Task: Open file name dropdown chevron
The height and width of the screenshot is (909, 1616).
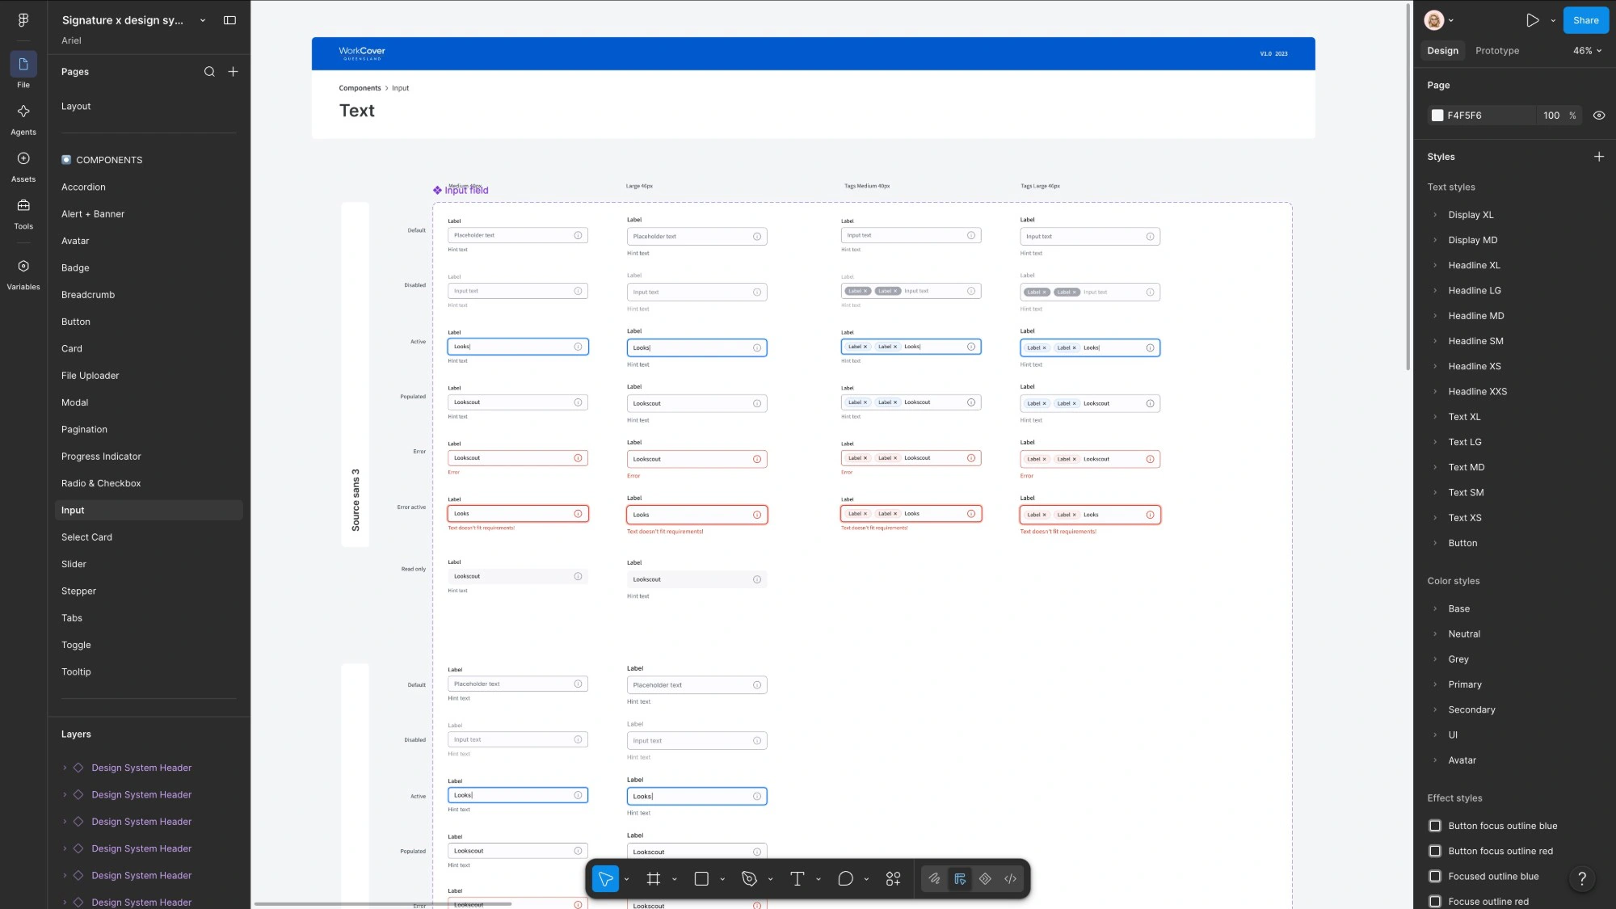Action: (203, 20)
